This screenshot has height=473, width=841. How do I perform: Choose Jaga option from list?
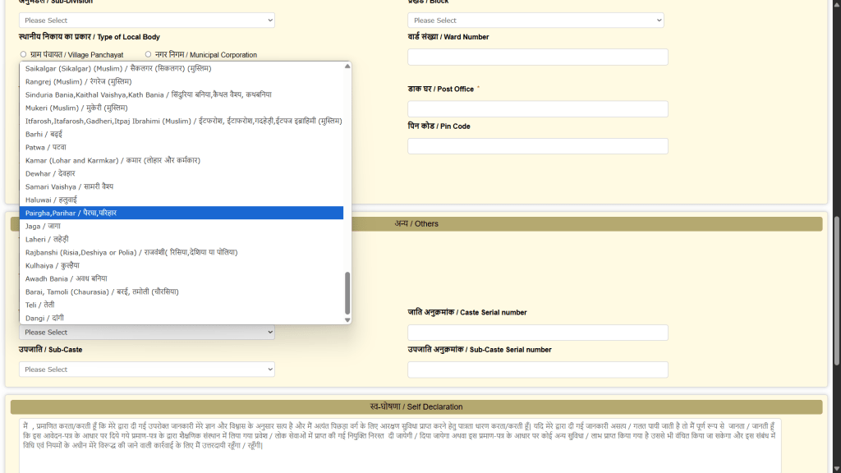(182, 226)
